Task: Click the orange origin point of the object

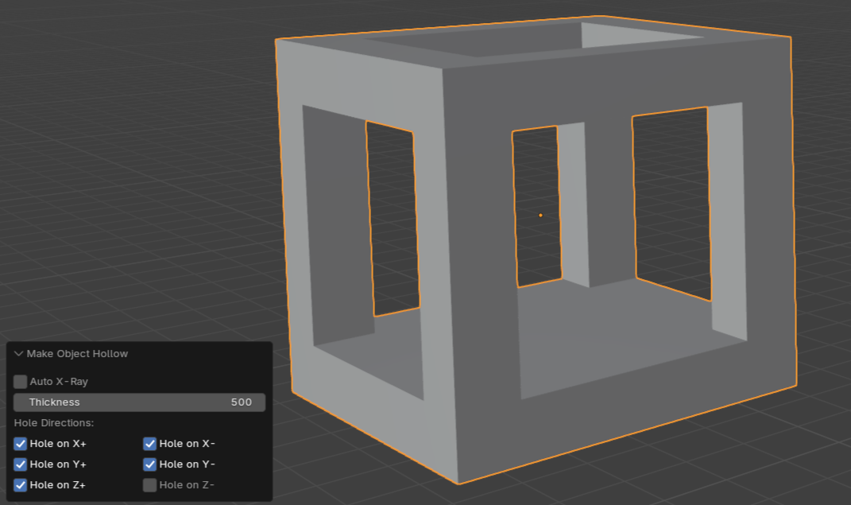Action: [540, 215]
